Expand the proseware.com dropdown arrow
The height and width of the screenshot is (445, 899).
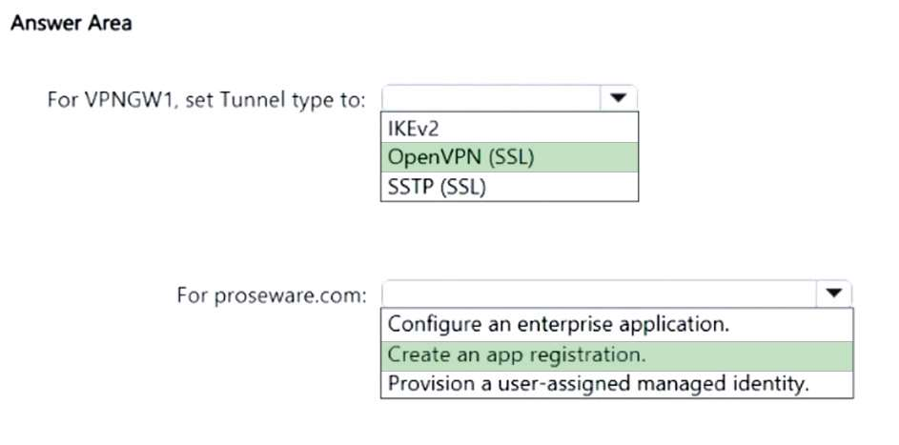point(833,294)
